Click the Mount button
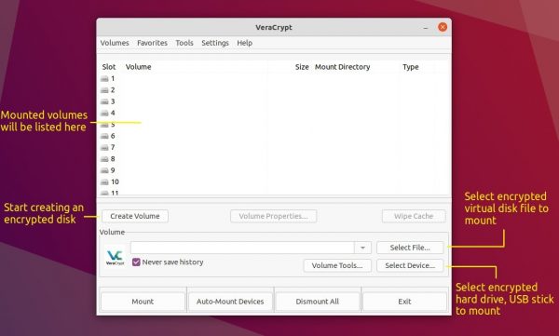 (x=143, y=302)
